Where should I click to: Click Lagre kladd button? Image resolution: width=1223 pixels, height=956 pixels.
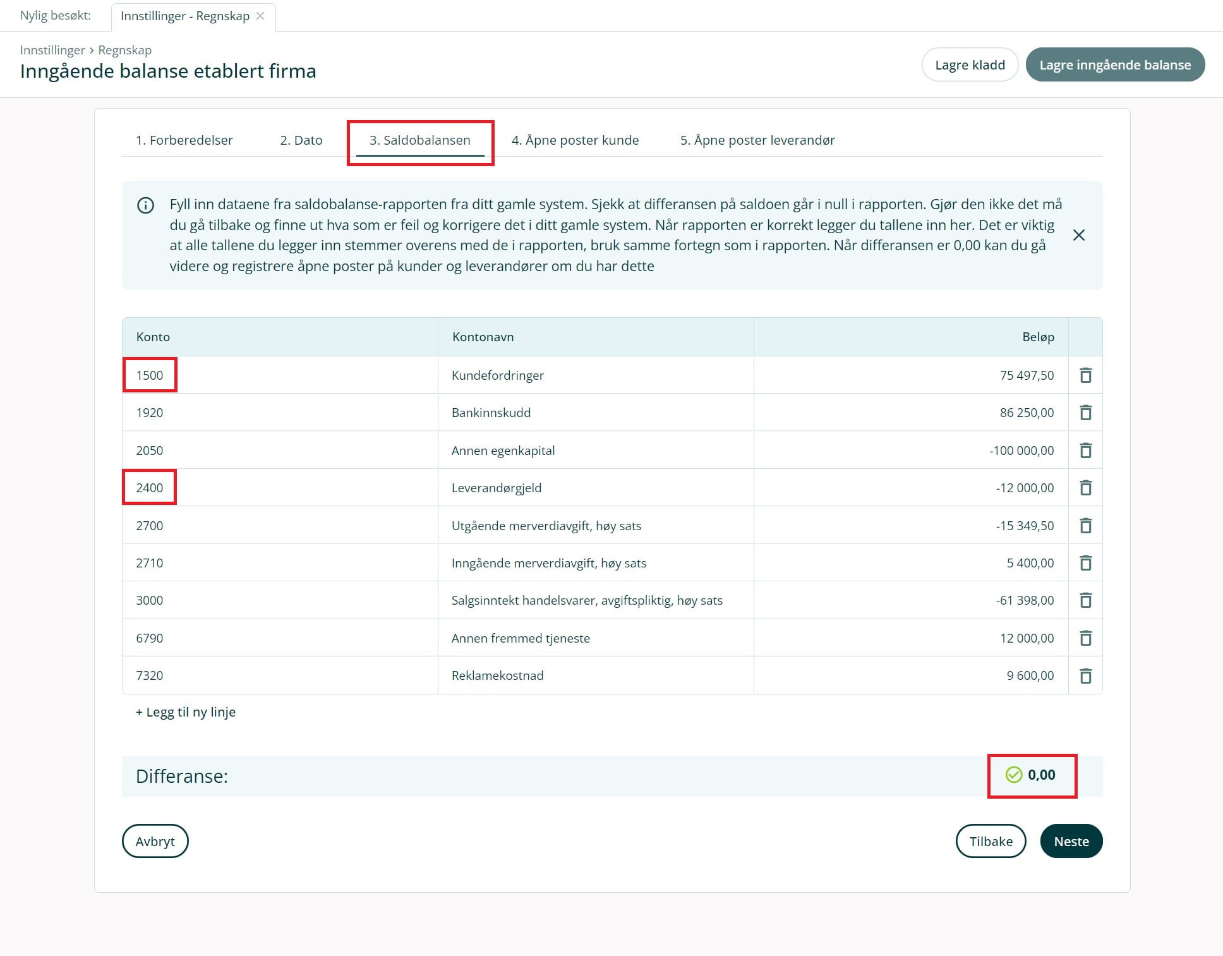pos(969,64)
